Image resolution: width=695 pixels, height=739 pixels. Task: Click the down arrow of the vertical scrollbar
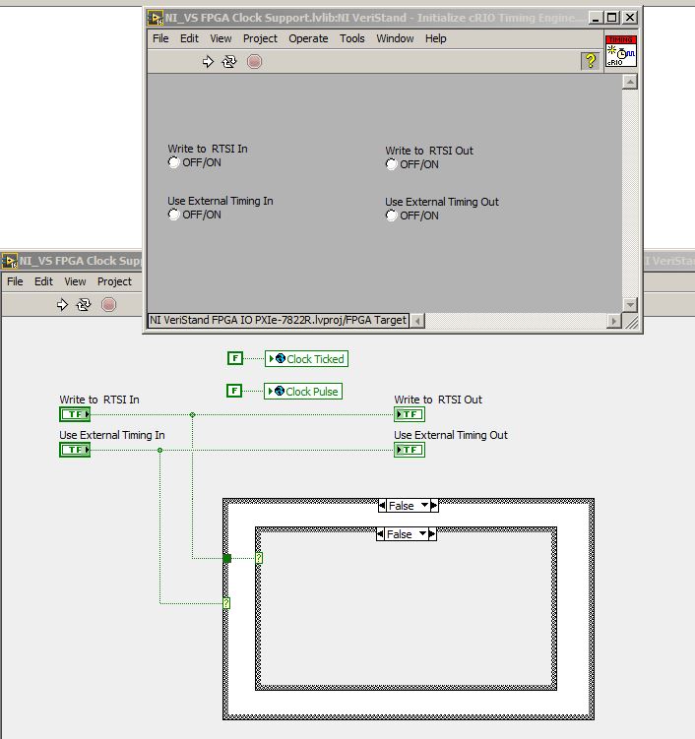pyautogui.click(x=630, y=304)
